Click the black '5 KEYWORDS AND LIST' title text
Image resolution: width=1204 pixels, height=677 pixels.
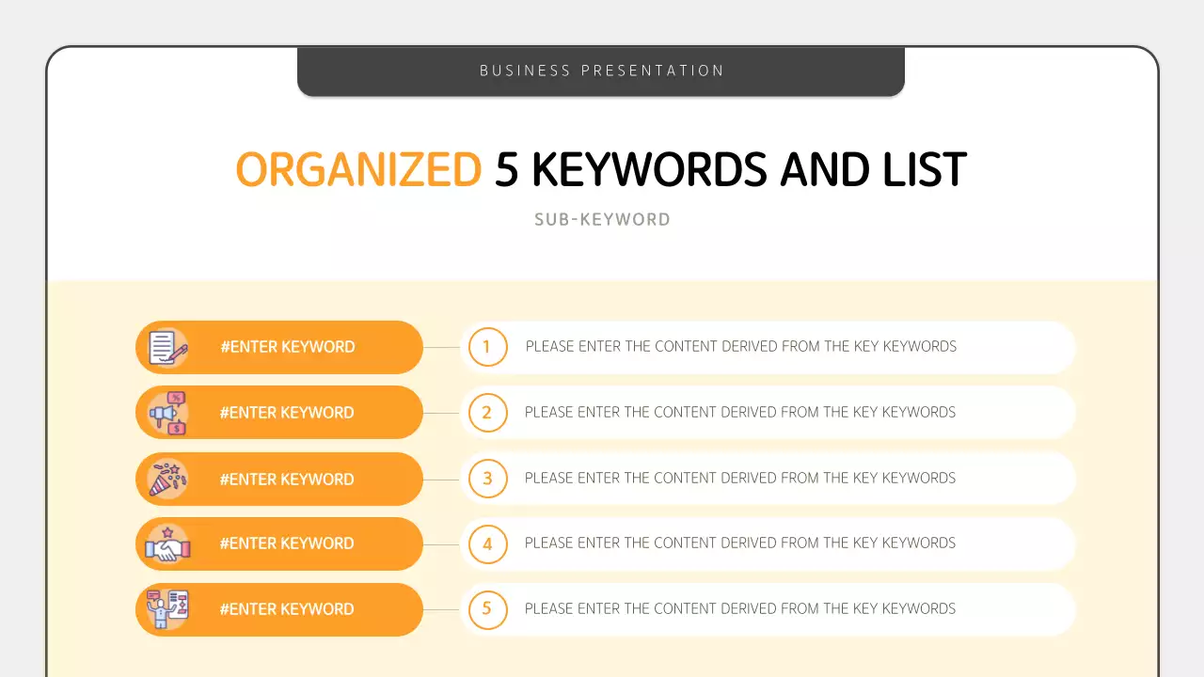730,170
